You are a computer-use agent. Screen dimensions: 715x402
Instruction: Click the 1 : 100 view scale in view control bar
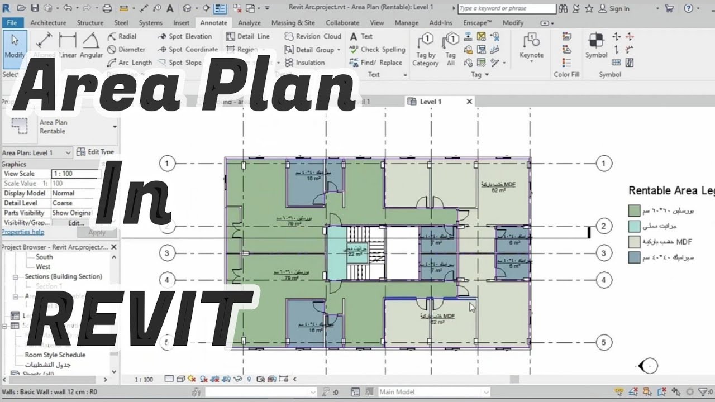(x=144, y=380)
